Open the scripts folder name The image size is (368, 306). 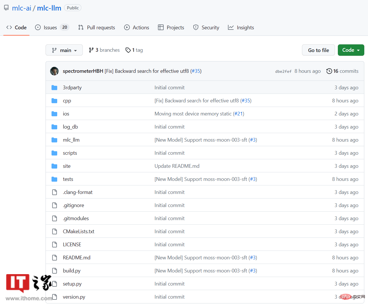click(x=70, y=153)
